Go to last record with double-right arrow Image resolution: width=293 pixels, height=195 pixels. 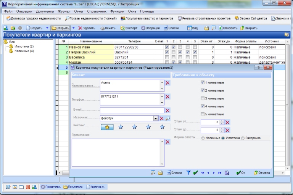coord(220,173)
